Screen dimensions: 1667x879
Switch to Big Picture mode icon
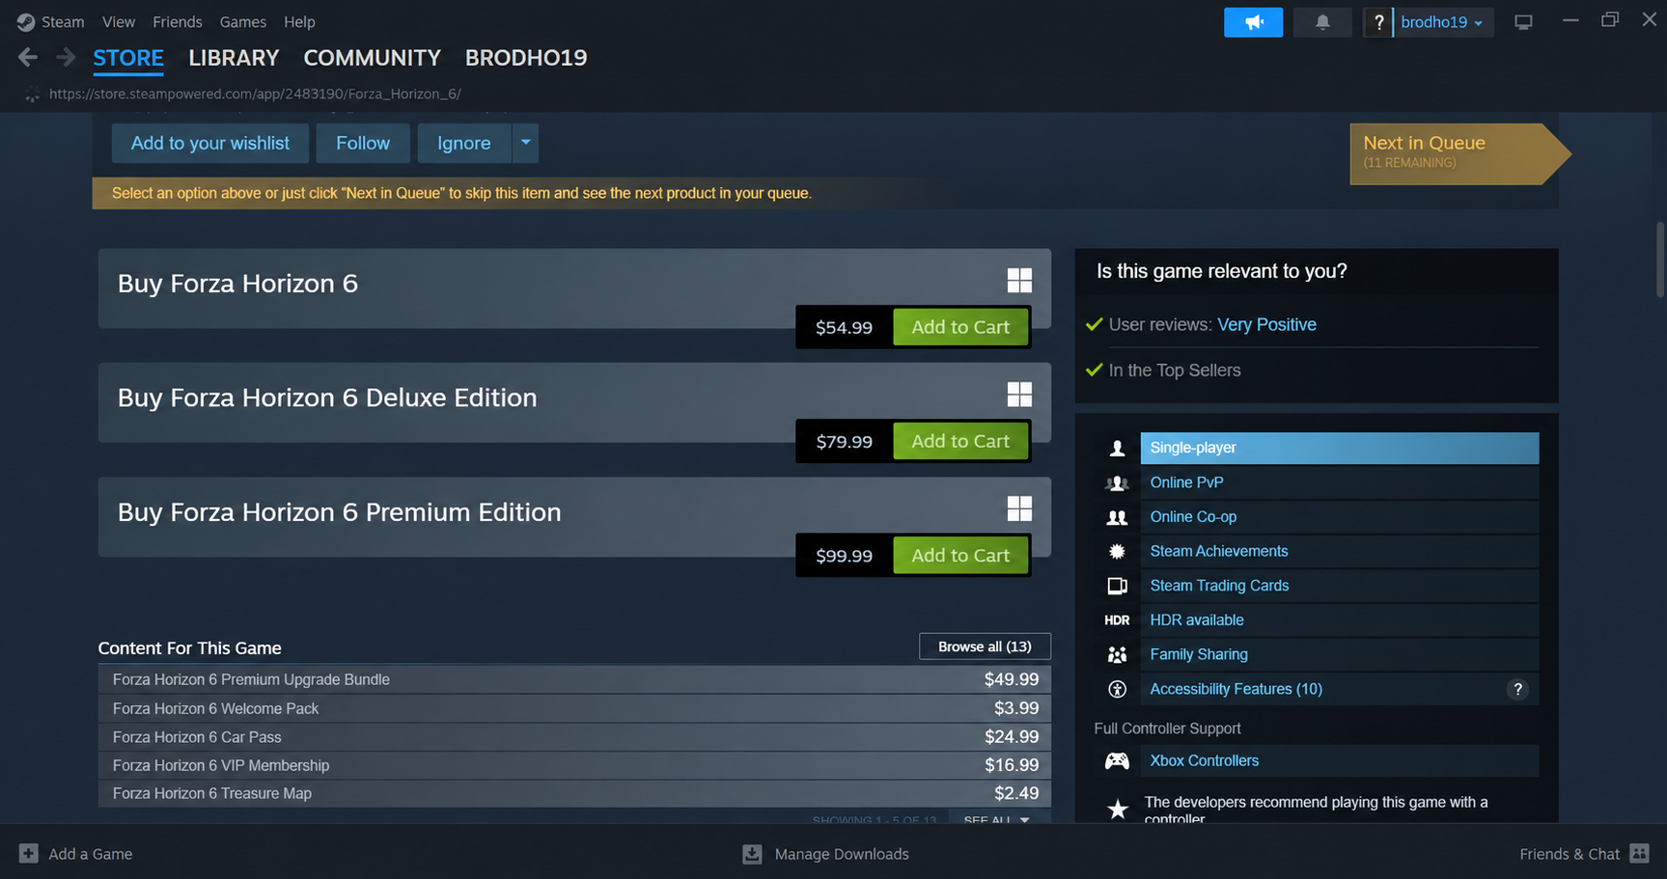[1523, 22]
